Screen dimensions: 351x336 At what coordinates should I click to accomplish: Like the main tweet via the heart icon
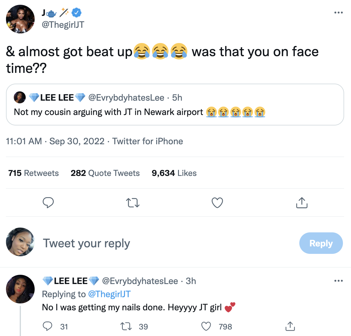(x=217, y=202)
